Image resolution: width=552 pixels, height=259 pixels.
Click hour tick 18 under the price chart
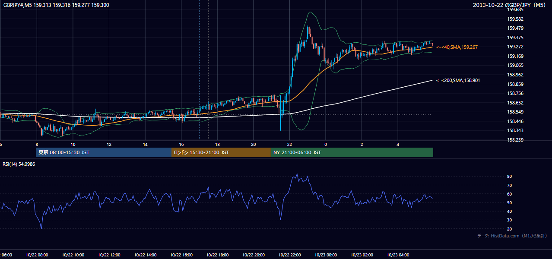point(217,144)
